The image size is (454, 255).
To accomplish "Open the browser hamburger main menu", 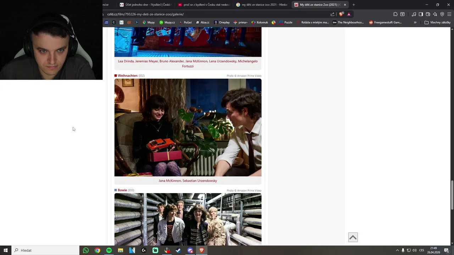I will 449,14.
